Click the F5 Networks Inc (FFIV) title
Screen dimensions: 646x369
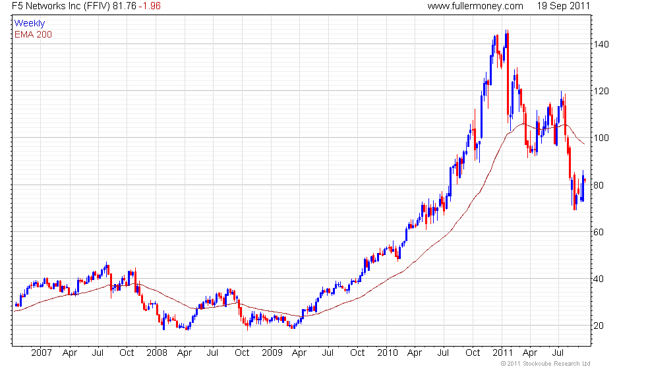pos(61,6)
